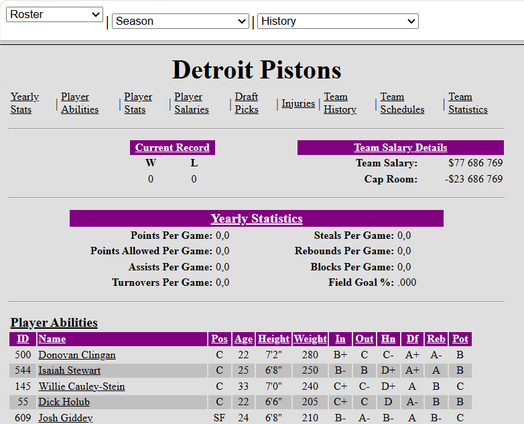Sort by the Reb column header
524x424 pixels.
pyautogui.click(x=436, y=339)
